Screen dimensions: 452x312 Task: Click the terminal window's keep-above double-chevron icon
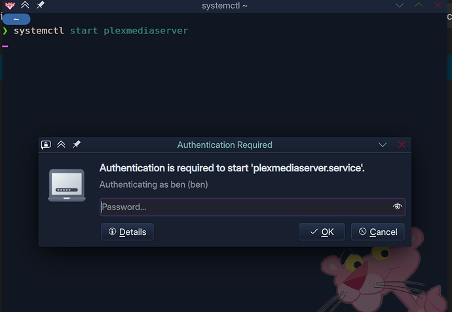pos(25,5)
